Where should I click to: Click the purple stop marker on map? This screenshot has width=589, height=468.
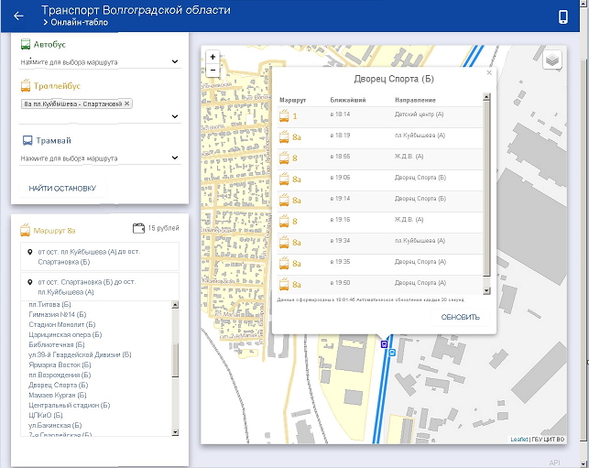(384, 344)
